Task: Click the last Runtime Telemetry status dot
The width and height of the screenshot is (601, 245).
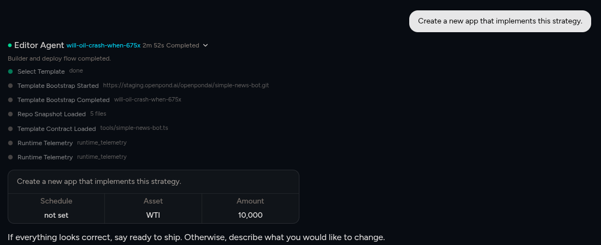Action: click(x=10, y=157)
